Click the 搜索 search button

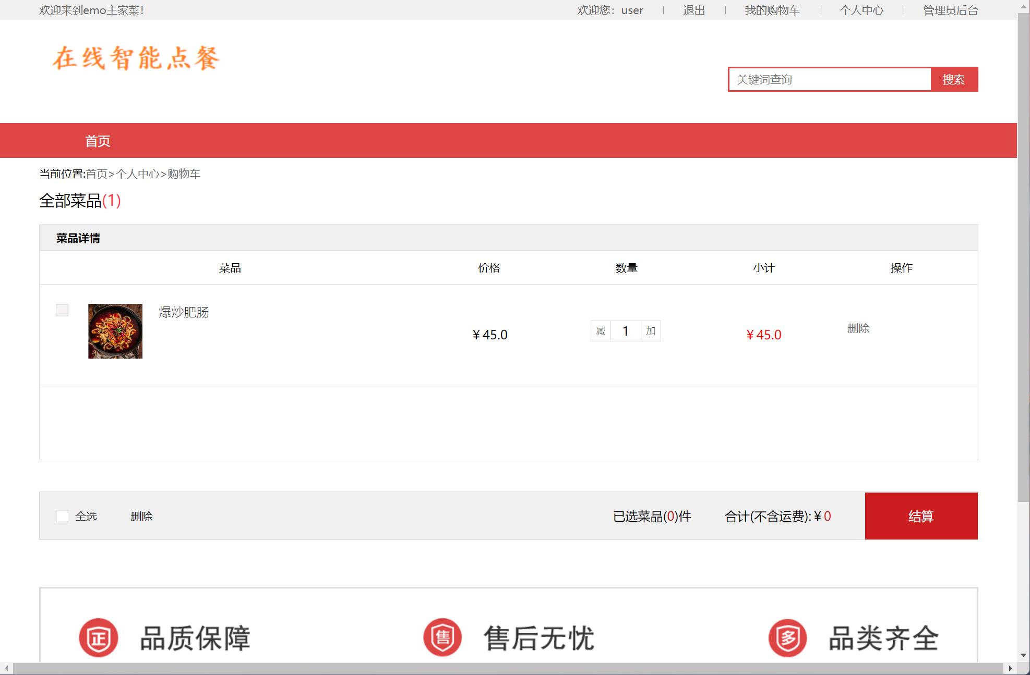954,79
